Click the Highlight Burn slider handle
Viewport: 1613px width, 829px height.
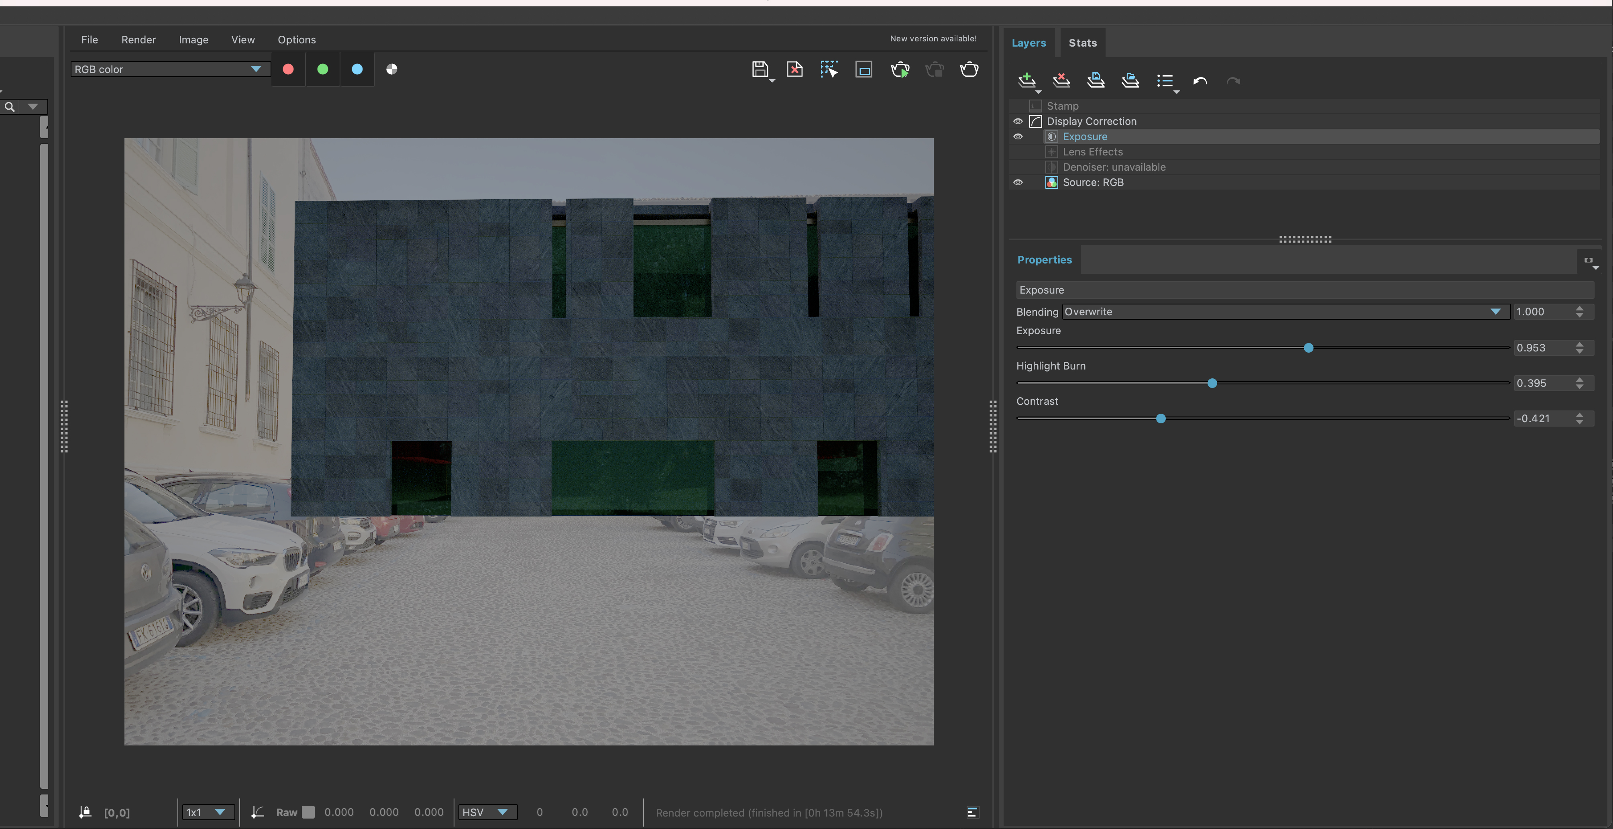1212,383
